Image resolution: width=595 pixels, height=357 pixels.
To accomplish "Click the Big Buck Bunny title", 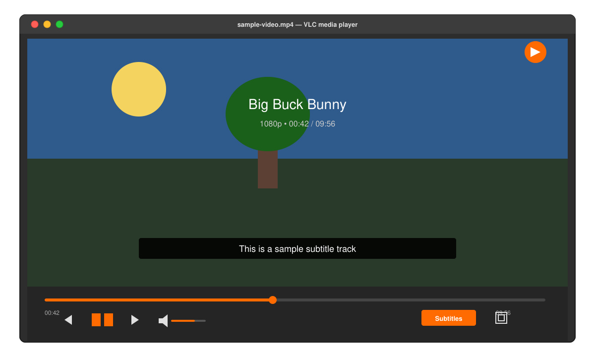I will (x=297, y=105).
